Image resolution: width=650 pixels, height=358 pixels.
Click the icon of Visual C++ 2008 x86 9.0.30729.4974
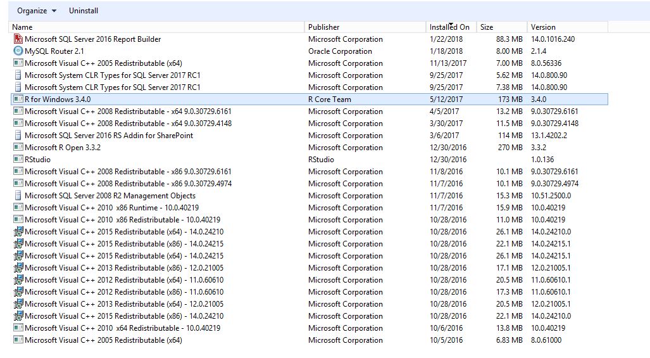(x=18, y=183)
